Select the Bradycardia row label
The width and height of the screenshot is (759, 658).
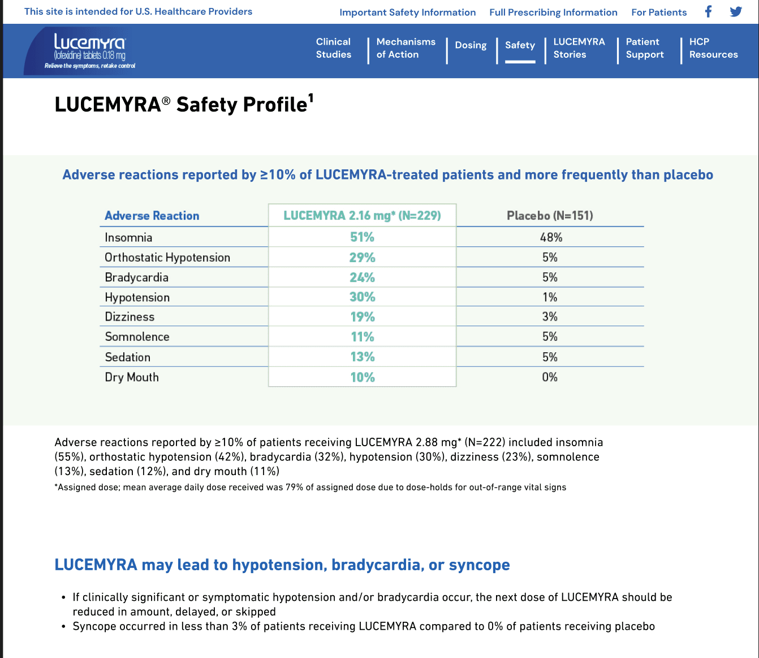(x=136, y=277)
